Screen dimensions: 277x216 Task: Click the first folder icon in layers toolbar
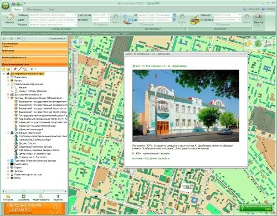coord(3,69)
